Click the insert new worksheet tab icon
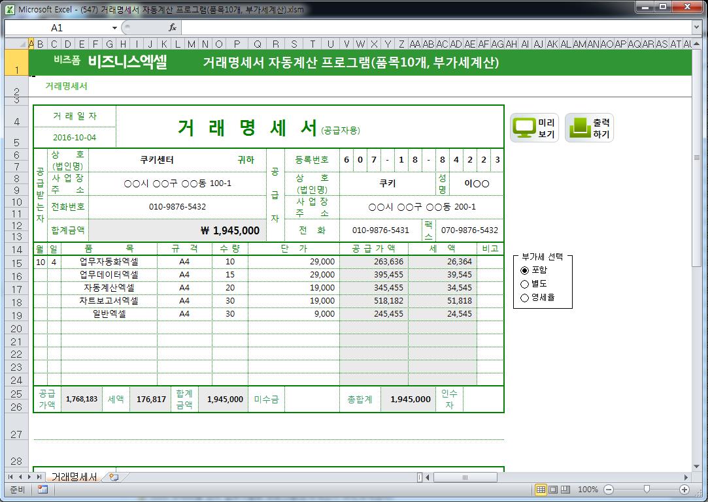 (114, 477)
